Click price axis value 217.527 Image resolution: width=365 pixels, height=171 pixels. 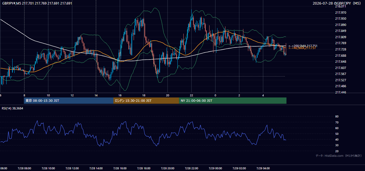click(340, 80)
